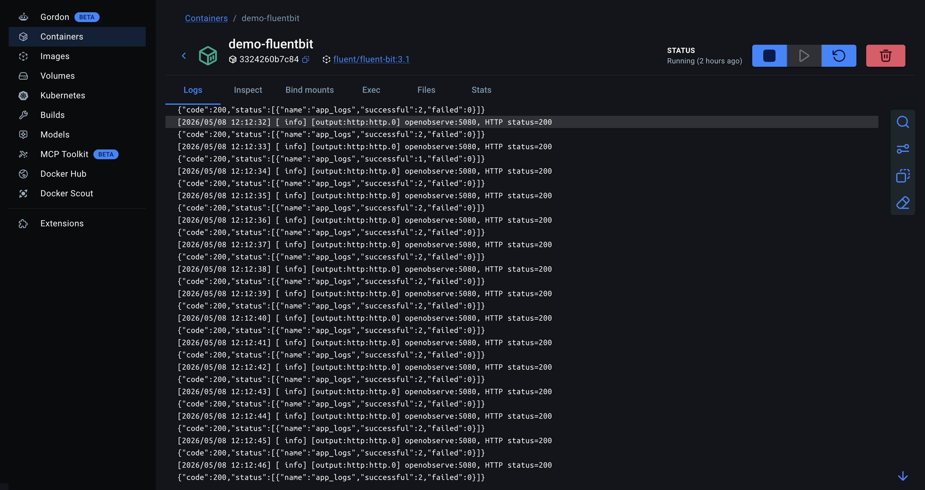Switch to the Bind mounts tab

click(310, 90)
